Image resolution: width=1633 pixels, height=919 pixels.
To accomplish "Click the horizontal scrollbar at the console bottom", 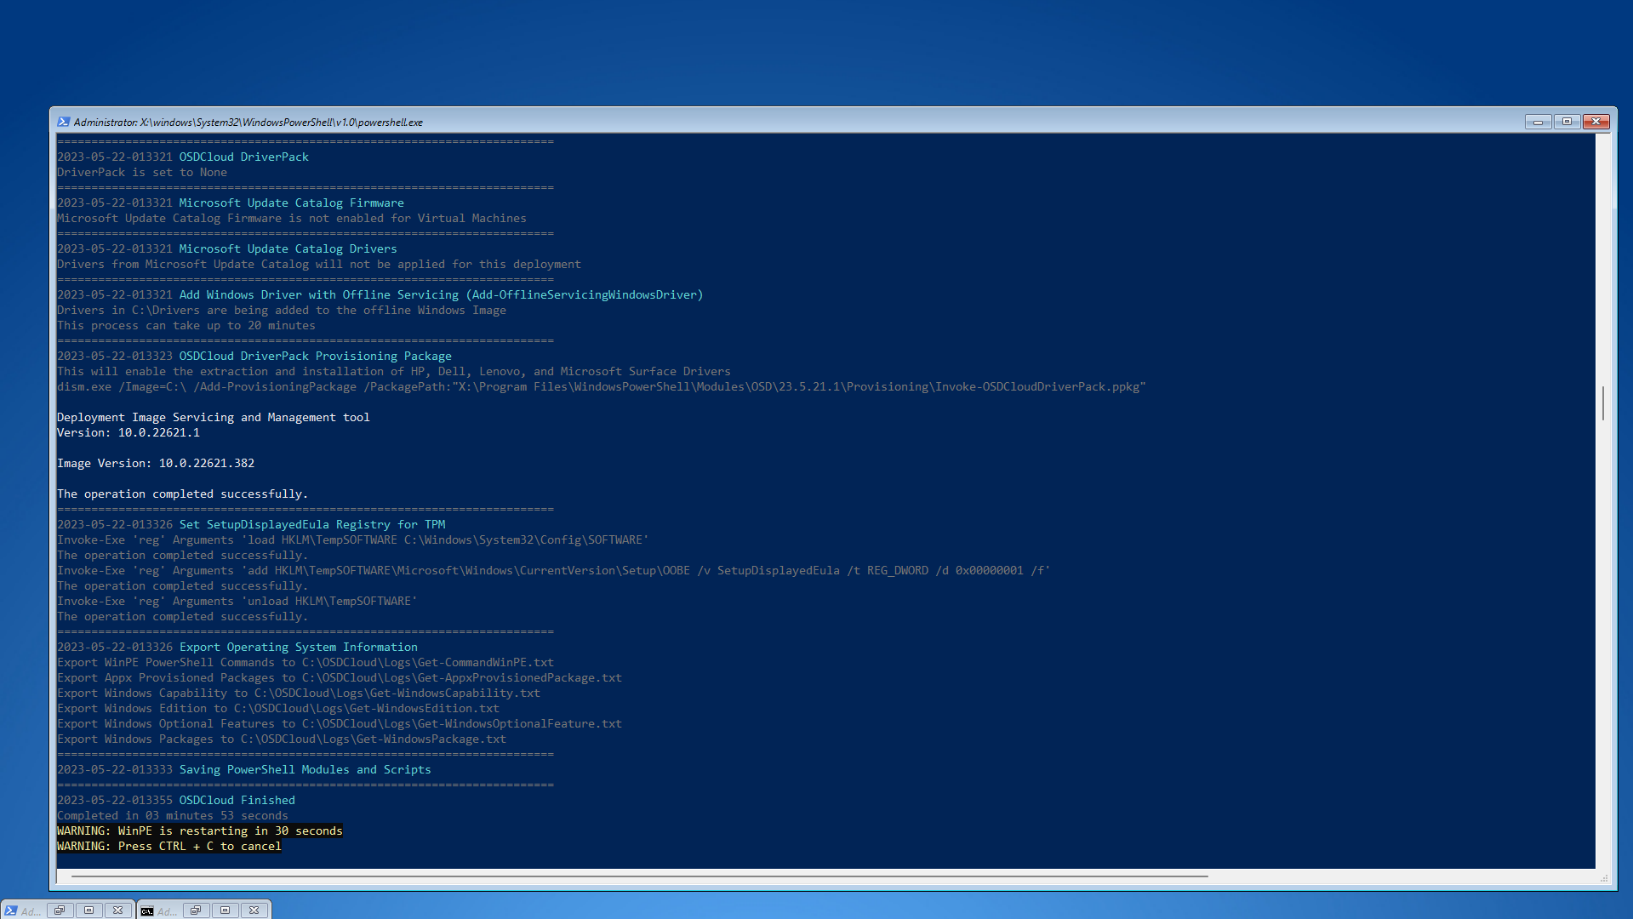I will [638, 876].
